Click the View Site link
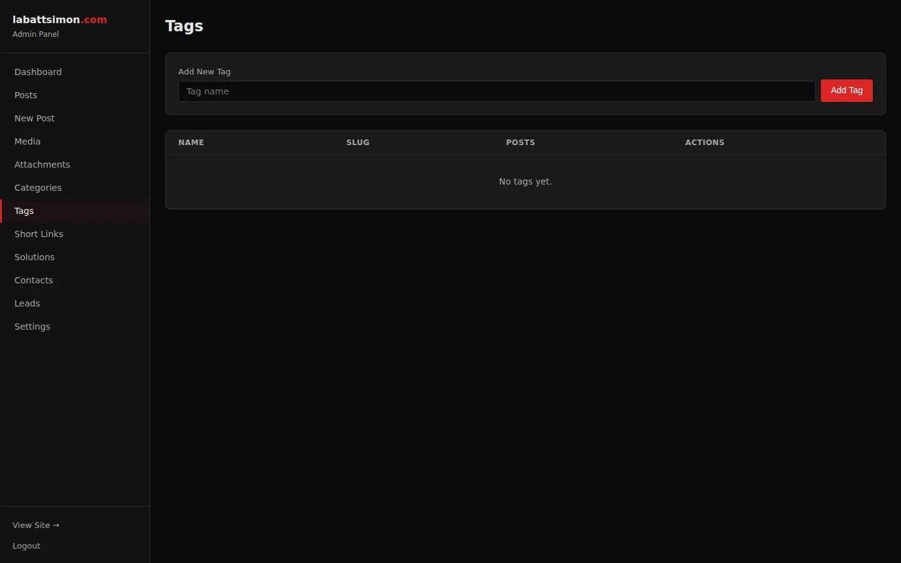 tap(36, 525)
